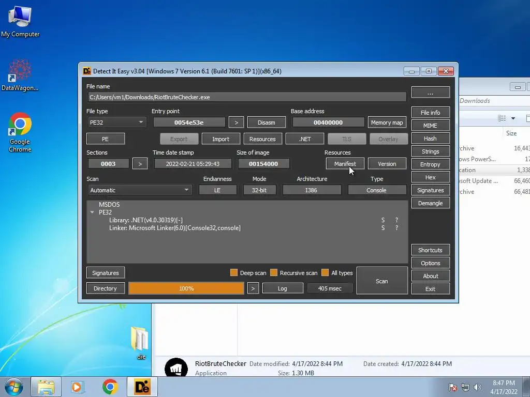The width and height of the screenshot is (530, 397).
Task: View the Version resource
Action: tap(387, 164)
